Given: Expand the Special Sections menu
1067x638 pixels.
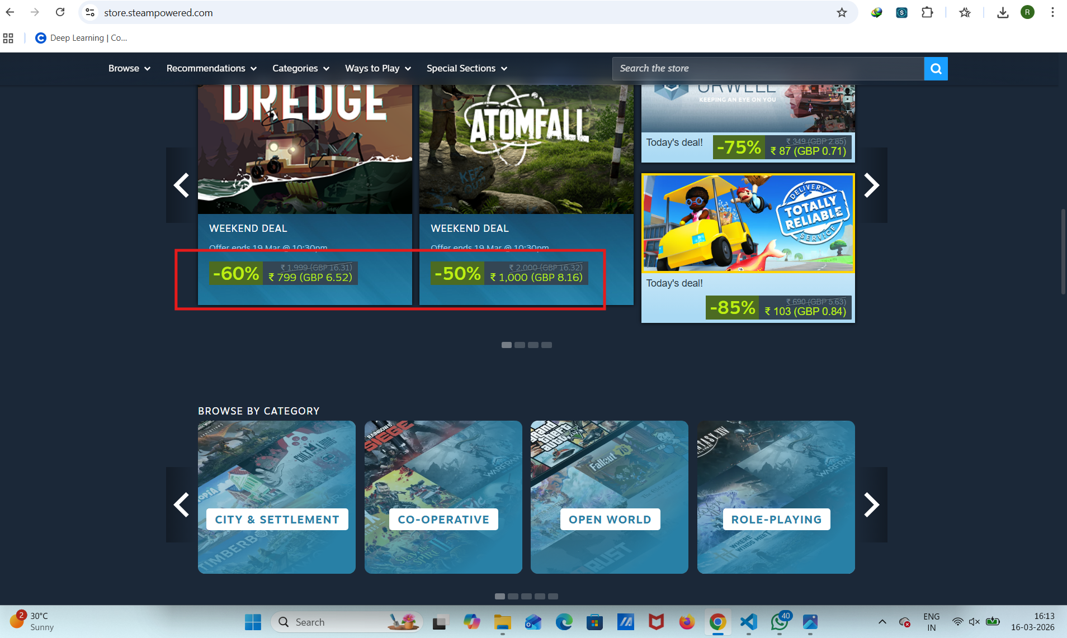Looking at the screenshot, I should (467, 68).
